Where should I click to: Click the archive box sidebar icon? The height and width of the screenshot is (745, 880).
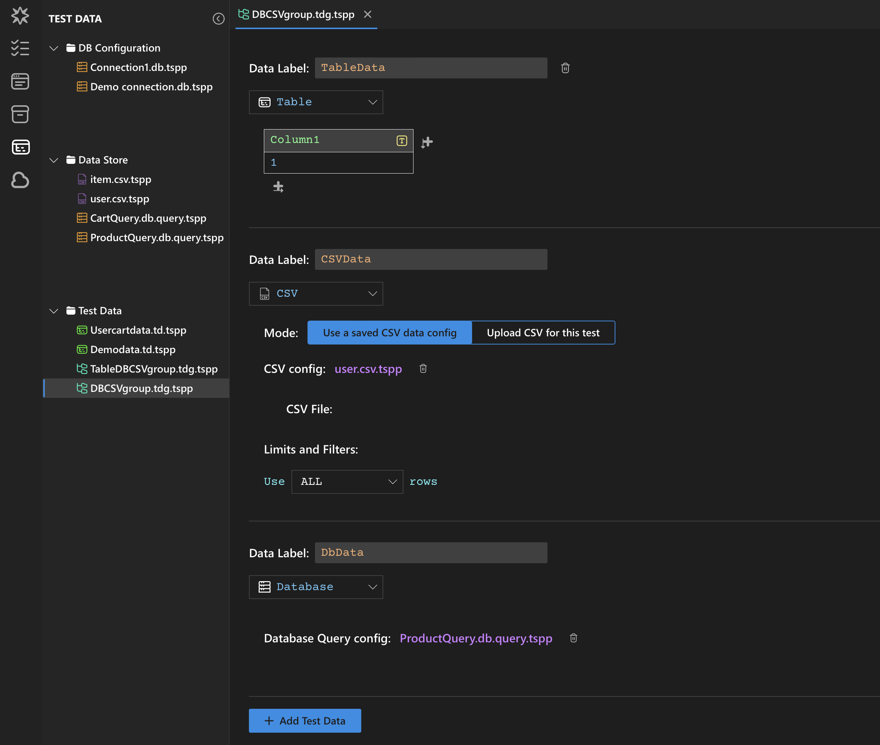(20, 114)
